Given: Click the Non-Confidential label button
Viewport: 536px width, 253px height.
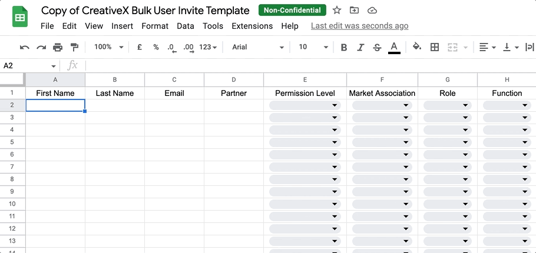Looking at the screenshot, I should pos(292,10).
